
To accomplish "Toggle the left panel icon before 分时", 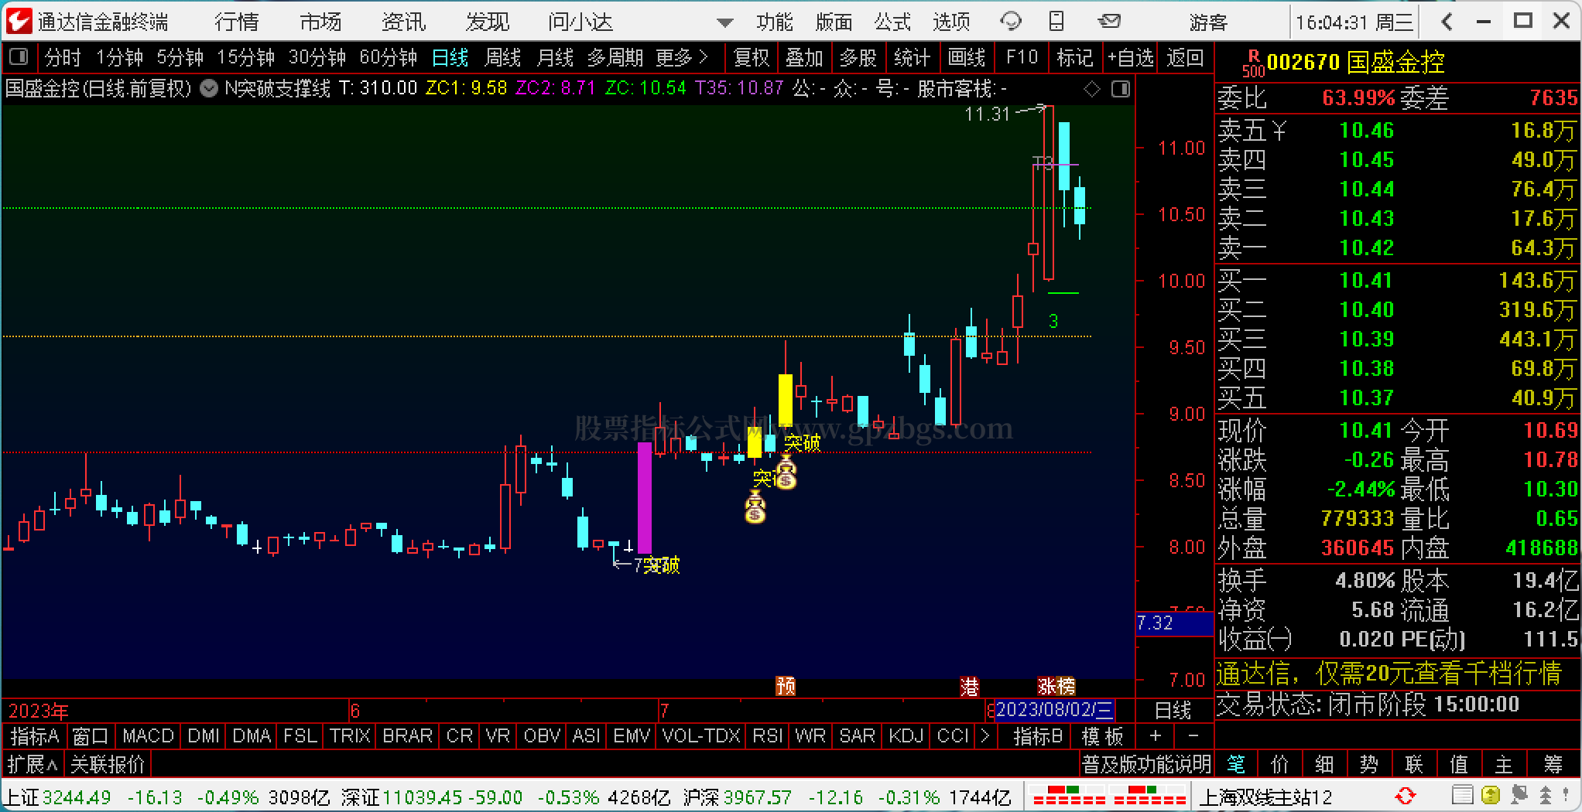I will (x=19, y=57).
